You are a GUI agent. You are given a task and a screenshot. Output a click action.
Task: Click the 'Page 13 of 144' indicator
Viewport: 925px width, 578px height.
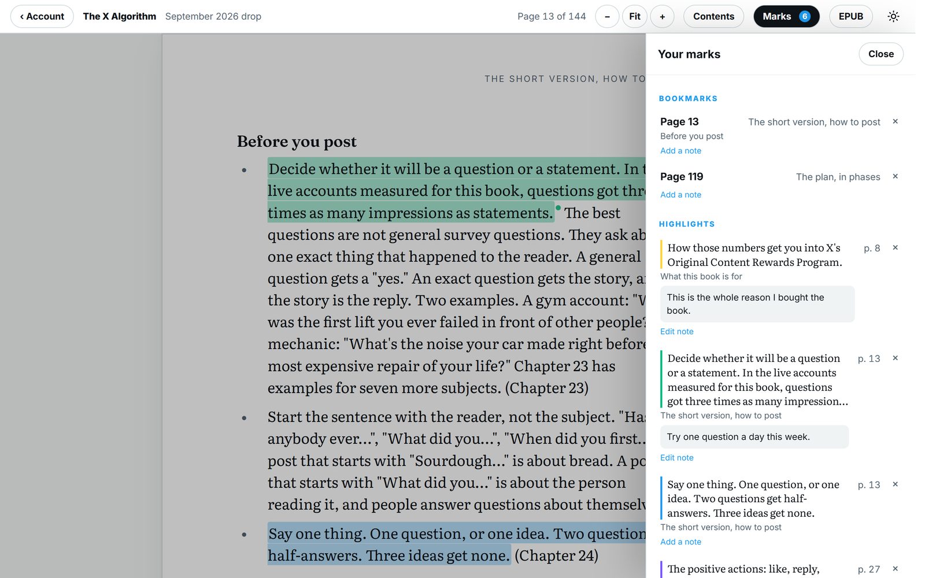[552, 16]
